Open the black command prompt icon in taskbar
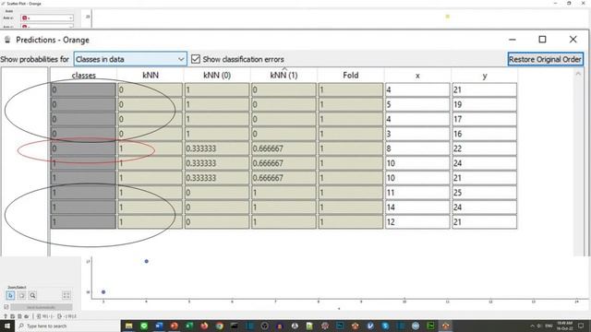591x332 pixels. click(234, 326)
